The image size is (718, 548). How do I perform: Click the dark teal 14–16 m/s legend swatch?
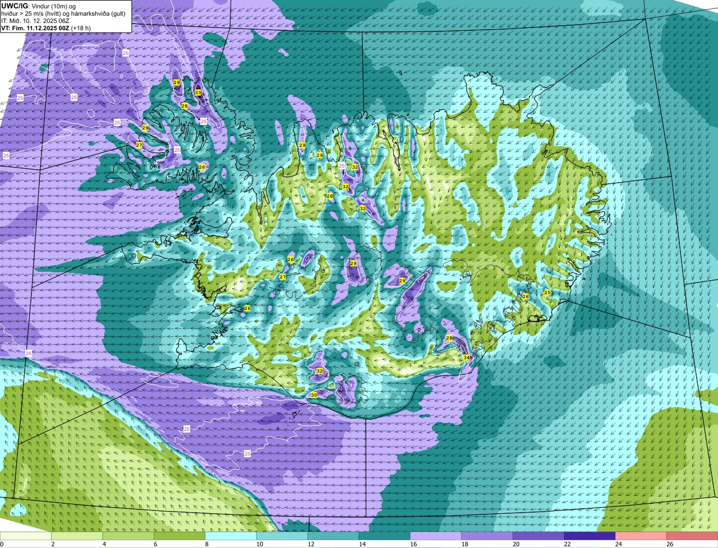(385, 536)
